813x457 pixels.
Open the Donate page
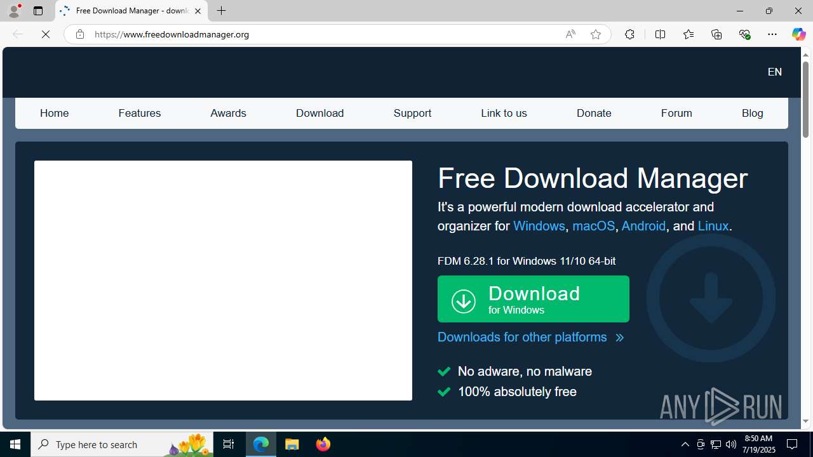pos(594,113)
